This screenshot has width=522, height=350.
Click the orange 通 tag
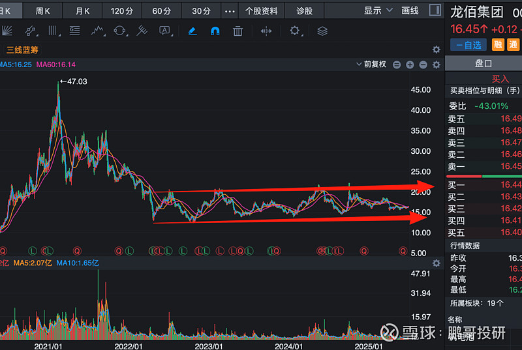point(513,44)
